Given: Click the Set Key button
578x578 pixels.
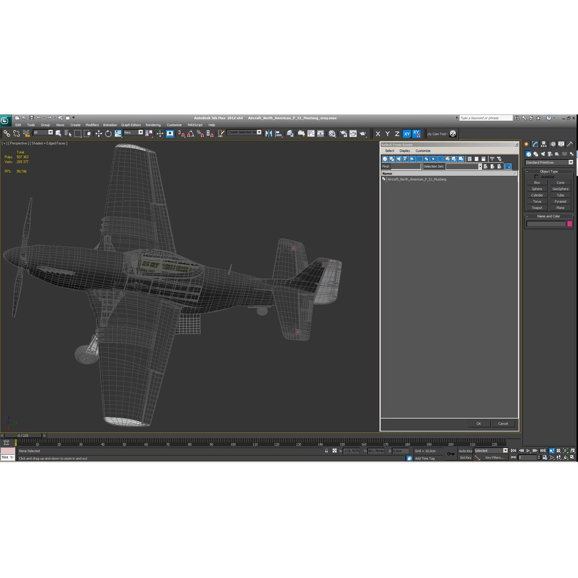Looking at the screenshot, I should (x=466, y=458).
